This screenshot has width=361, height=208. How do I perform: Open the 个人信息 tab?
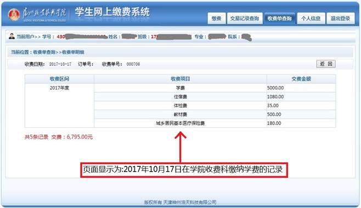click(x=311, y=19)
